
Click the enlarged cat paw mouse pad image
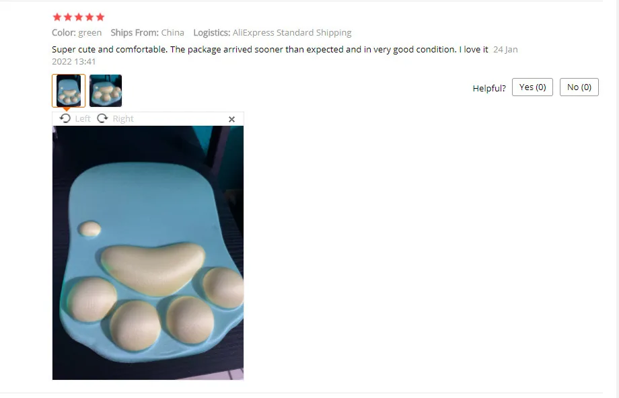tap(148, 253)
